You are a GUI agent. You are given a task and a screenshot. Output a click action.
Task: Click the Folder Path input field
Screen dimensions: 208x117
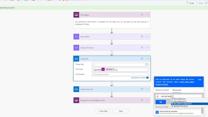pos(120,65)
